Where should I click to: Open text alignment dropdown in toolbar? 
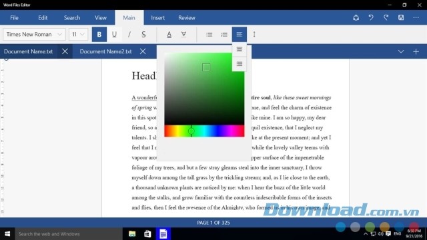pos(240,34)
